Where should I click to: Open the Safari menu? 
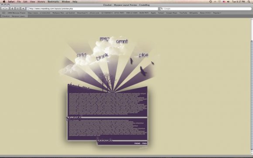click(x=11, y=2)
